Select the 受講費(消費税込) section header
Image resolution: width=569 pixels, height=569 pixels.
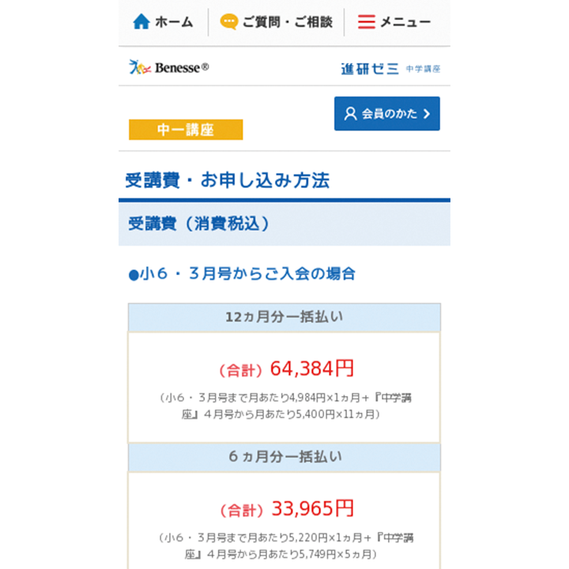point(199,224)
